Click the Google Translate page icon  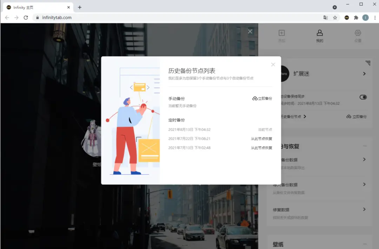[325, 17]
